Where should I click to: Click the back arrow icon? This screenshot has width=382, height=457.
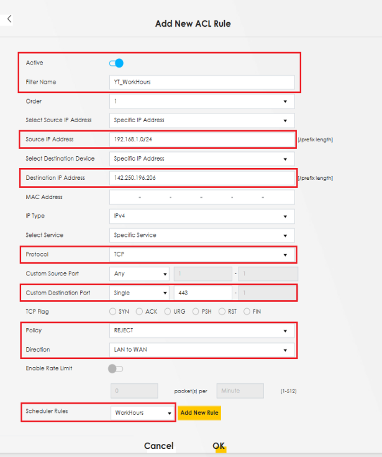(9, 19)
